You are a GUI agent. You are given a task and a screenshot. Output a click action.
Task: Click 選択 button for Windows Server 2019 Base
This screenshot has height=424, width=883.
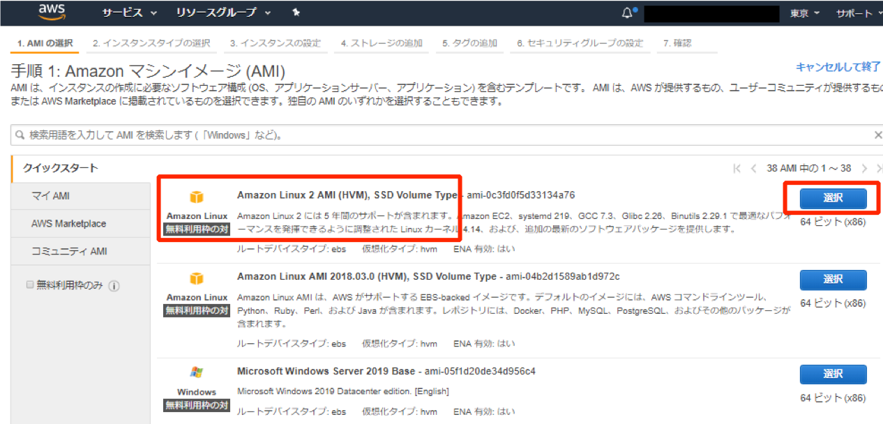pyautogui.click(x=833, y=374)
